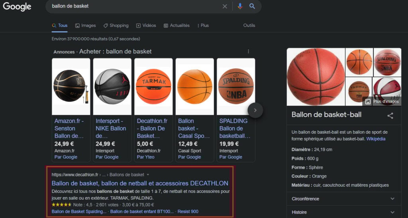
Task: Open the Resist 900 sitelink
Action: (x=188, y=211)
